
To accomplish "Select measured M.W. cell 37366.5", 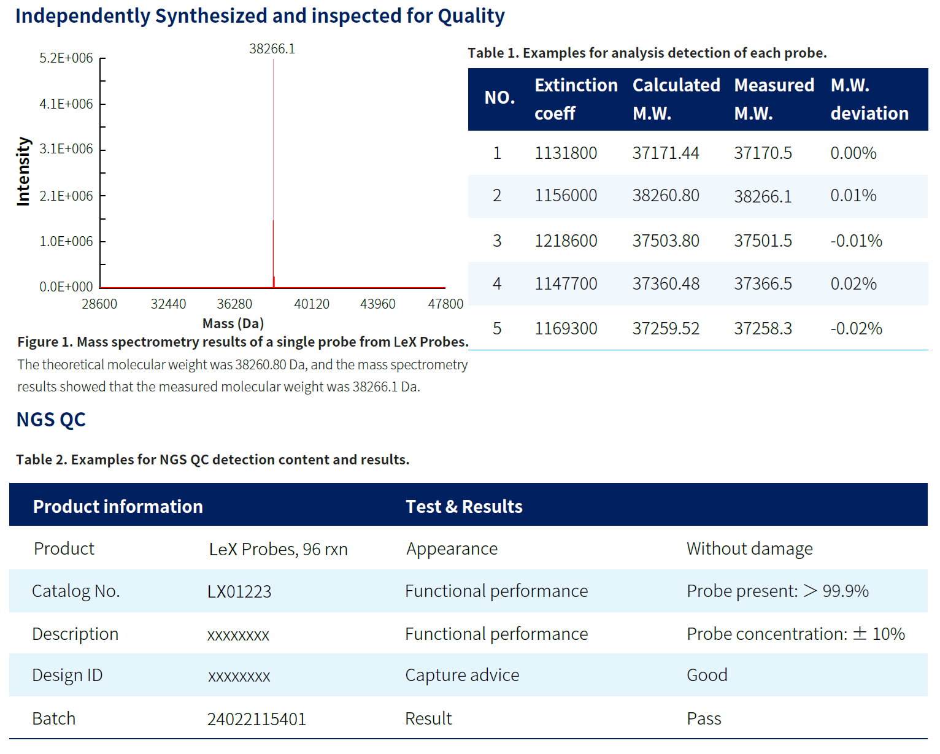I will [x=763, y=284].
